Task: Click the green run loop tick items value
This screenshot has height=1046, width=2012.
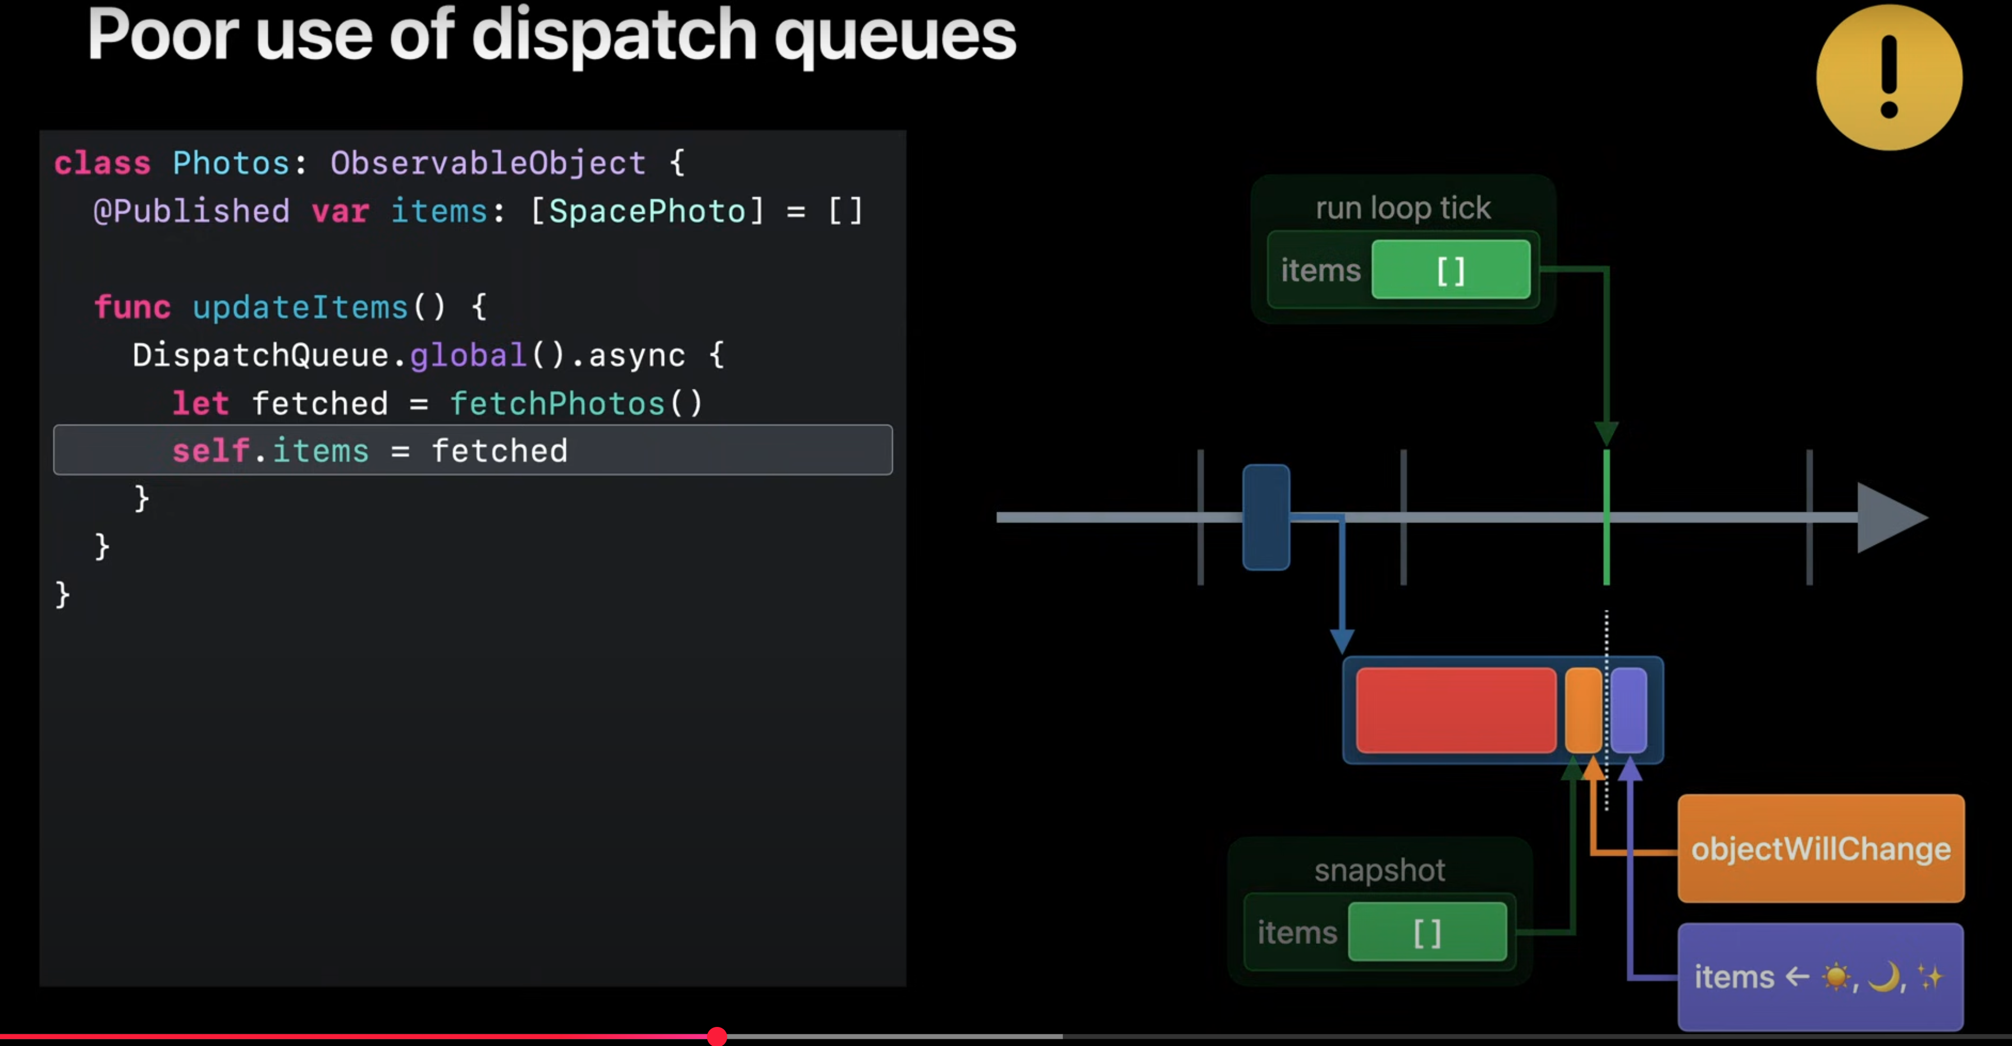Action: click(1451, 270)
